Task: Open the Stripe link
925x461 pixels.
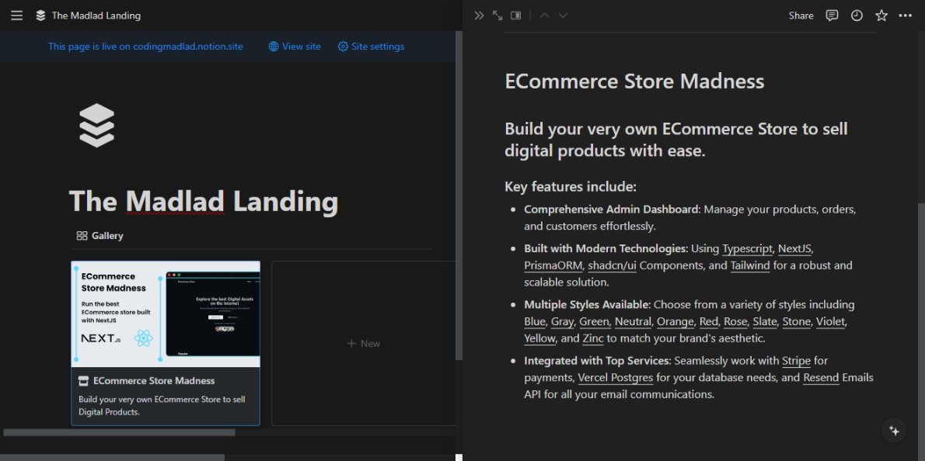Action: click(797, 360)
